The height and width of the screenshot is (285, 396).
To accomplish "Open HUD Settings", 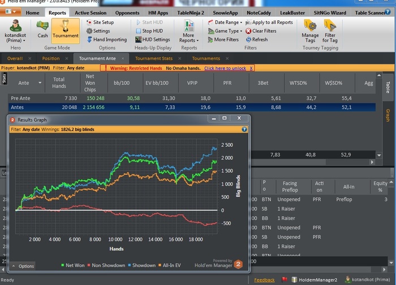I will pyautogui.click(x=153, y=40).
